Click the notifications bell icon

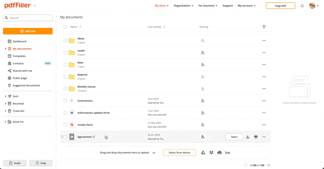302,6
